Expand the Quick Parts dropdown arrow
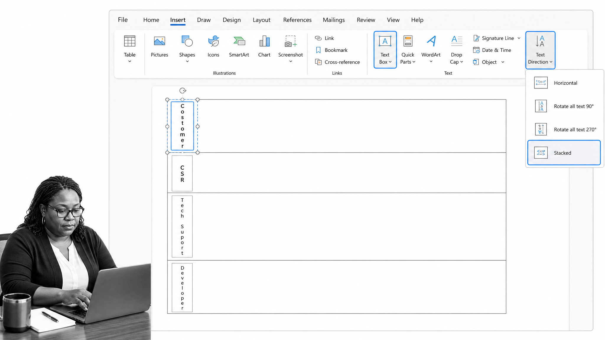 (414, 62)
